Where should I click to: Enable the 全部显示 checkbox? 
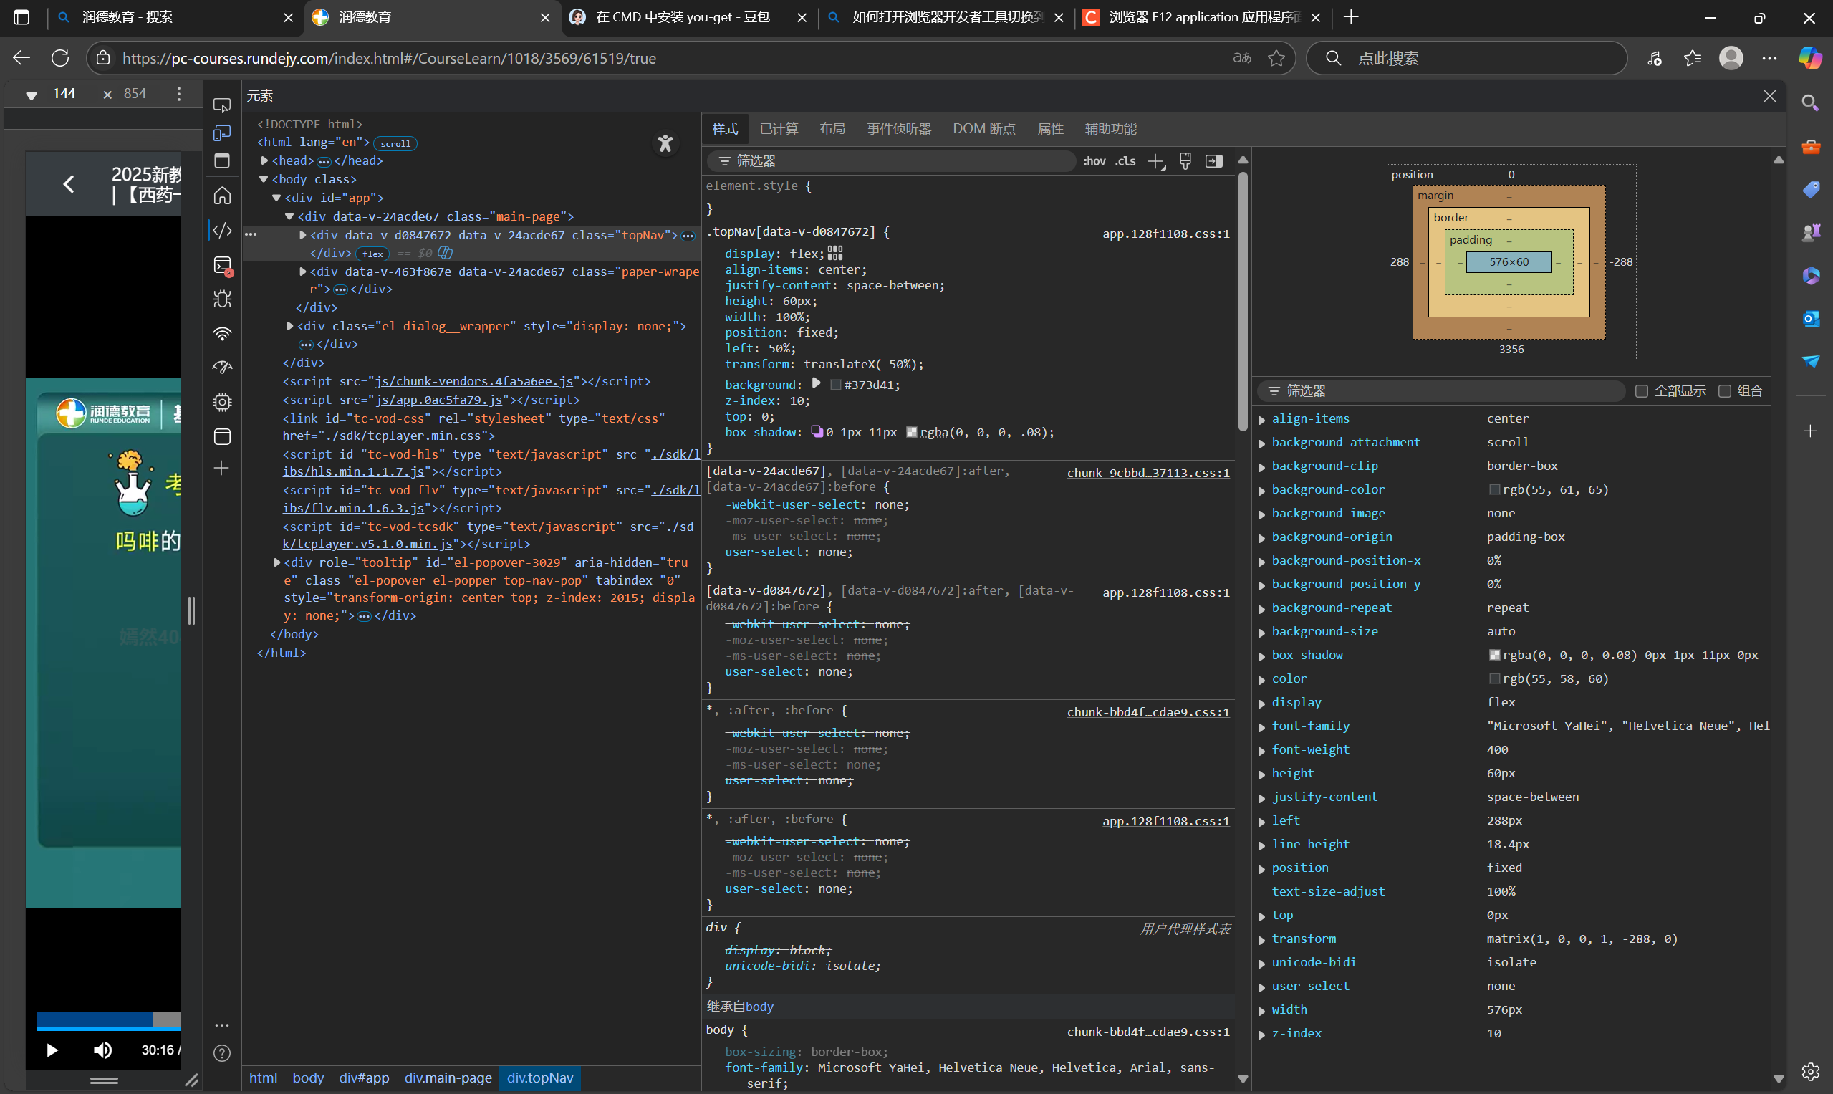click(1641, 390)
